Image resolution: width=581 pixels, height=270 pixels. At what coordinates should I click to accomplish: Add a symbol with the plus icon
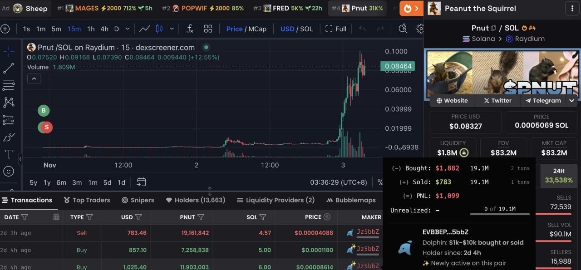5,29
